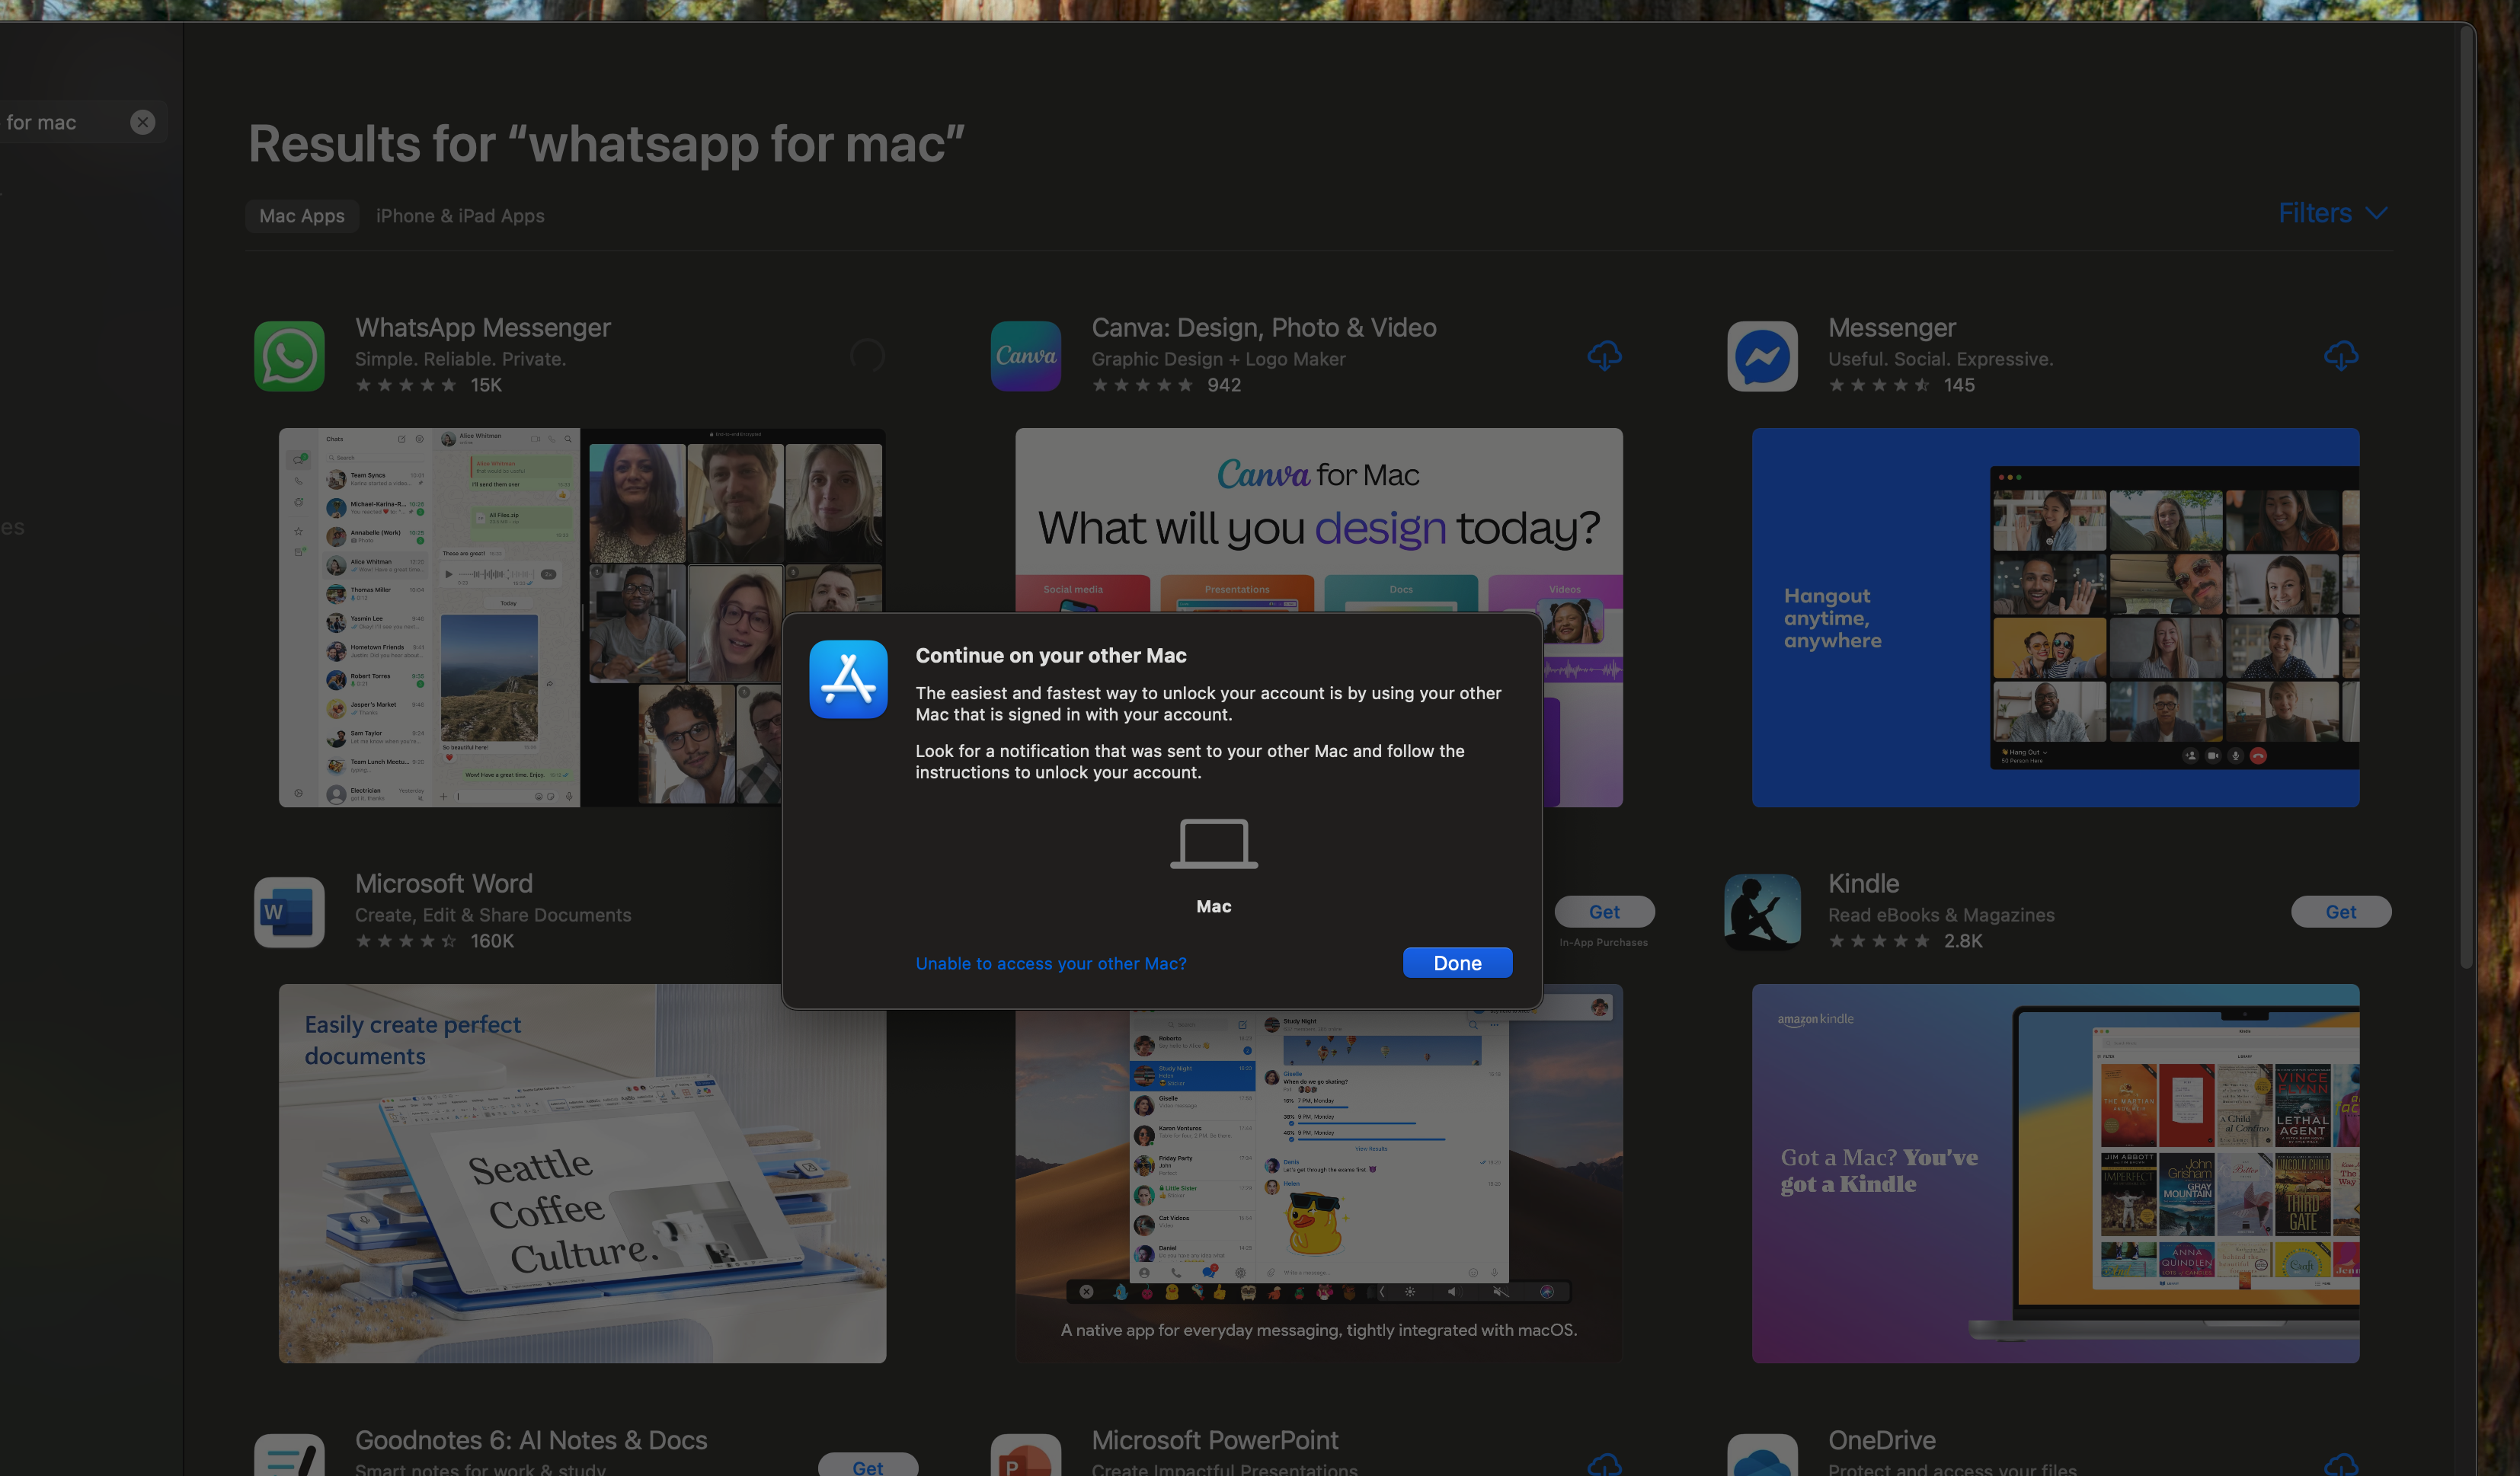Open Messenger screenshot preview thumbnail
The height and width of the screenshot is (1476, 2520).
2055,618
